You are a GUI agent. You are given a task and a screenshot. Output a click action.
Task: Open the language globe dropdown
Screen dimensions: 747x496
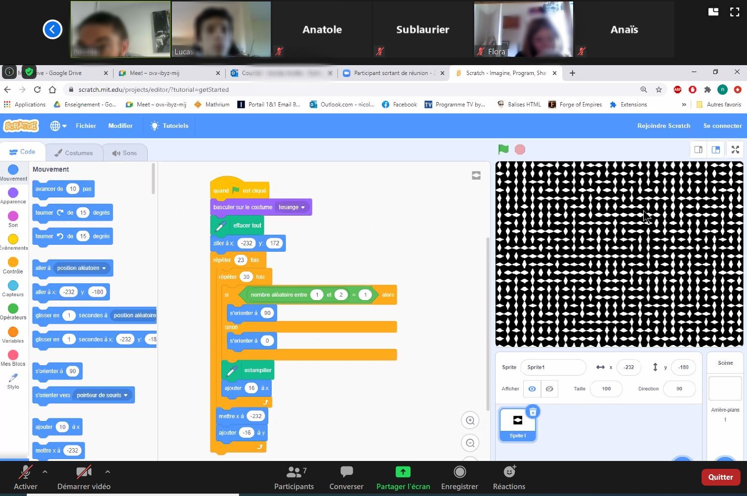tap(58, 126)
